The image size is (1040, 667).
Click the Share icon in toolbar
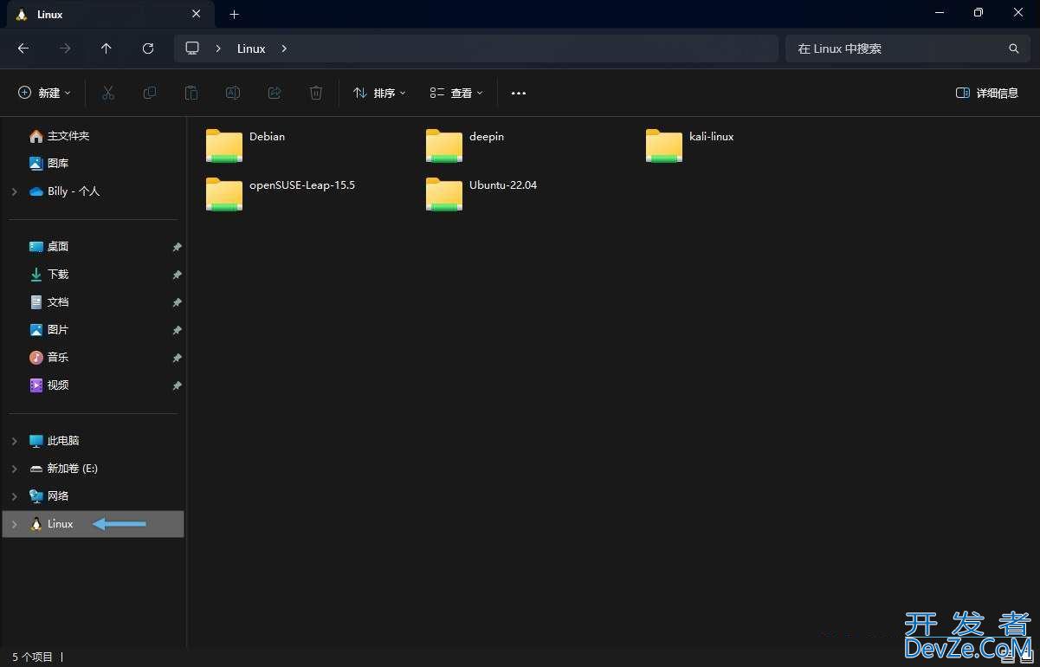pyautogui.click(x=275, y=93)
